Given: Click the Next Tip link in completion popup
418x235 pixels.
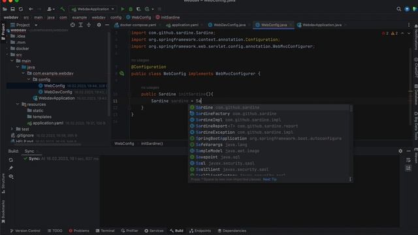Looking at the screenshot, I should click(x=270, y=180).
